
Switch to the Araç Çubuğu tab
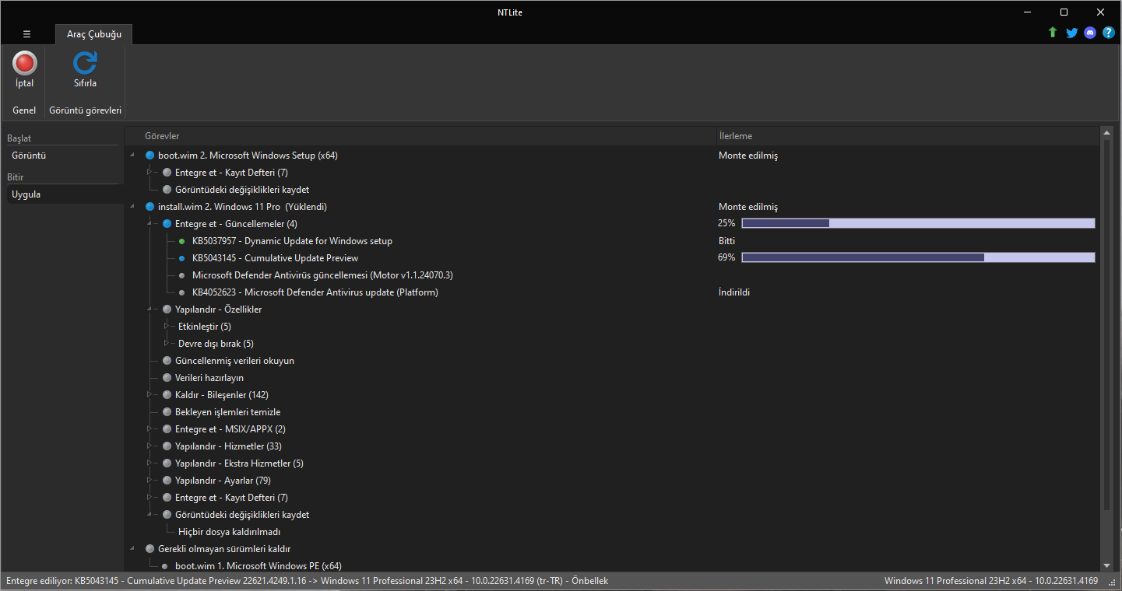[94, 34]
